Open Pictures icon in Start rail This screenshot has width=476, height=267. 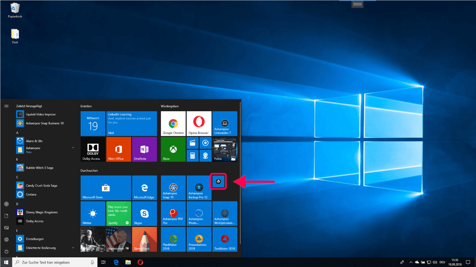[6, 228]
